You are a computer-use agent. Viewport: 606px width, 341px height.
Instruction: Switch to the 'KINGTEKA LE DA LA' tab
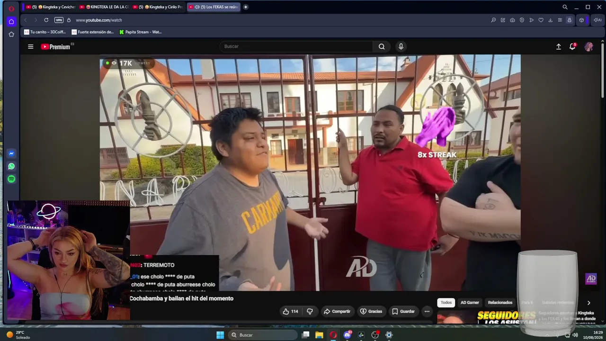(104, 7)
